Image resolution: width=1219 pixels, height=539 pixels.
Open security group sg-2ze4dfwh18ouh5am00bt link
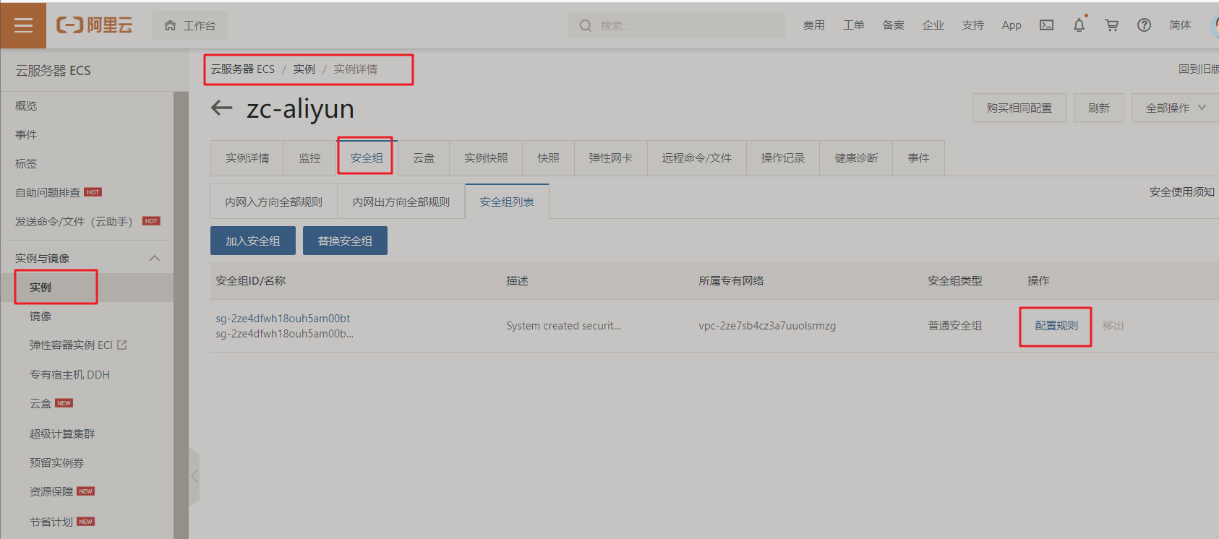[283, 319]
